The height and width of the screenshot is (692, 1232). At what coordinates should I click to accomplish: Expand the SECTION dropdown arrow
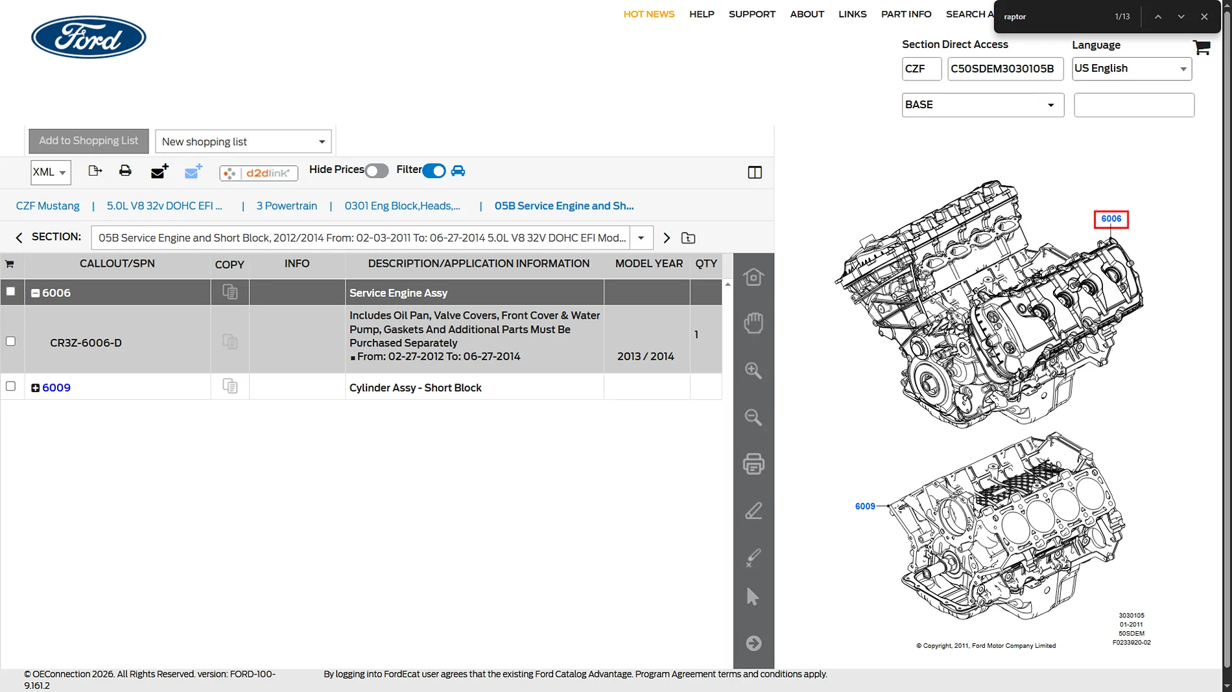641,238
